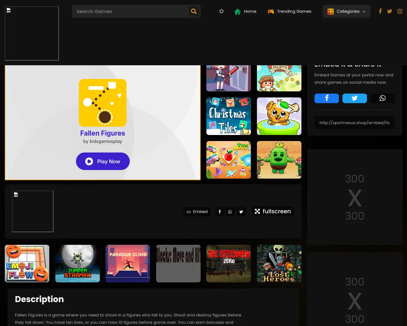407x326 pixels.
Task: Open Trending Games
Action: coord(289,11)
